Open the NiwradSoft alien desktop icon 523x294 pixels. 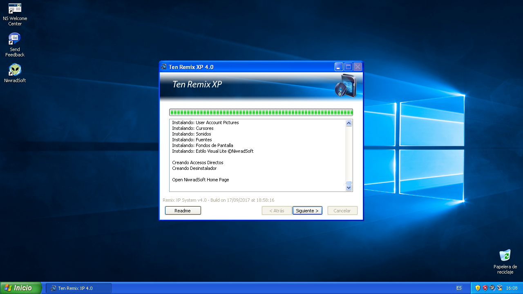click(15, 73)
